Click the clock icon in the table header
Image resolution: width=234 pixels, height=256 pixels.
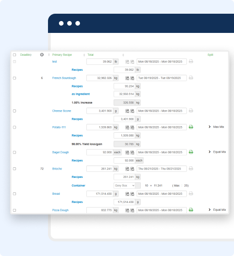pyautogui.click(x=42, y=55)
